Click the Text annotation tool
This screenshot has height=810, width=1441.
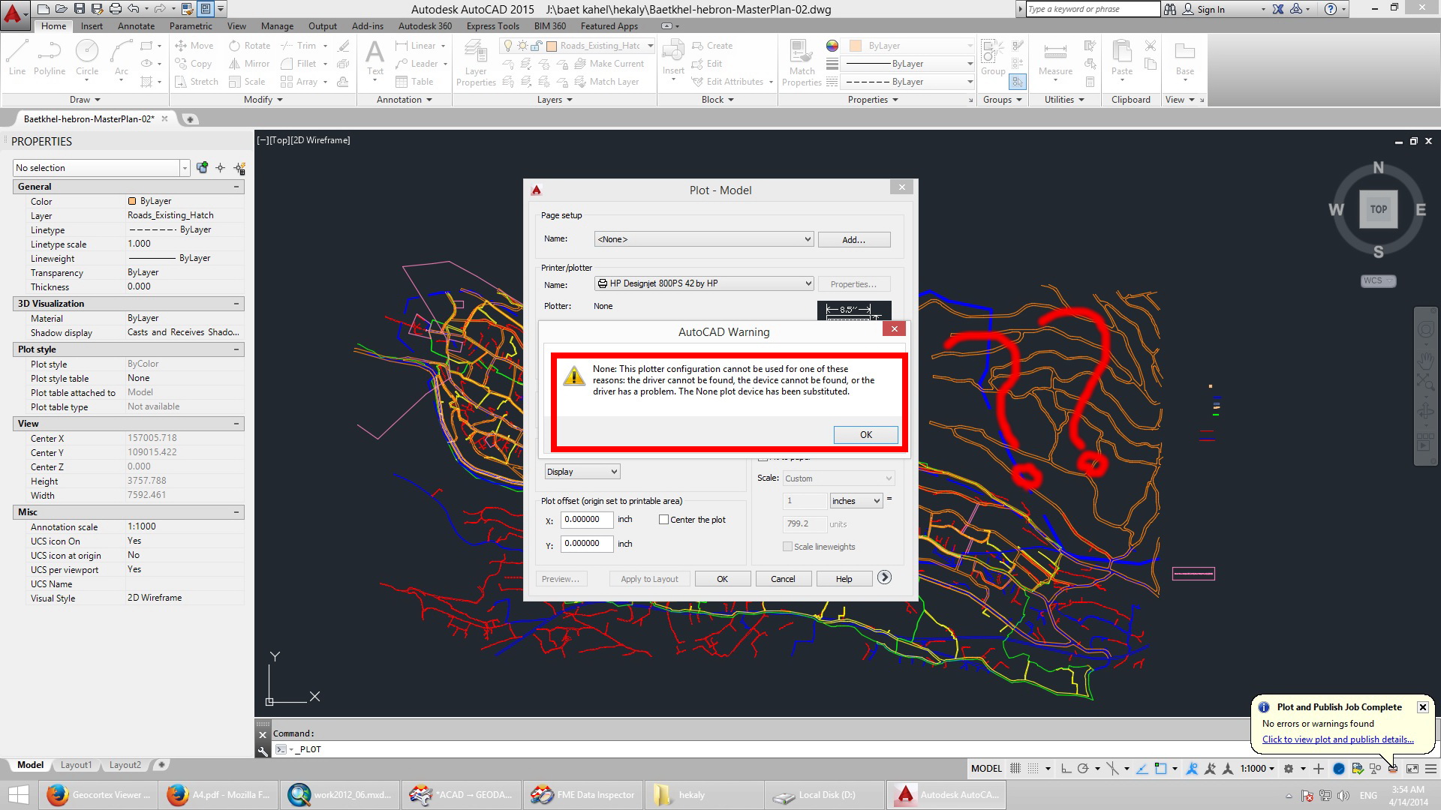click(375, 58)
